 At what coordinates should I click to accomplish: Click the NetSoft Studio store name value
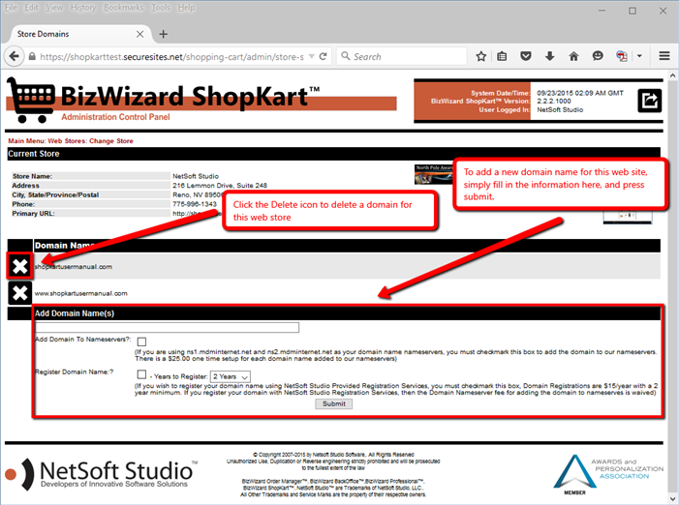pyautogui.click(x=196, y=176)
